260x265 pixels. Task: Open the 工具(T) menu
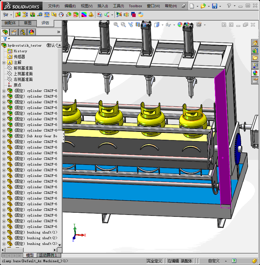coord(118,6)
